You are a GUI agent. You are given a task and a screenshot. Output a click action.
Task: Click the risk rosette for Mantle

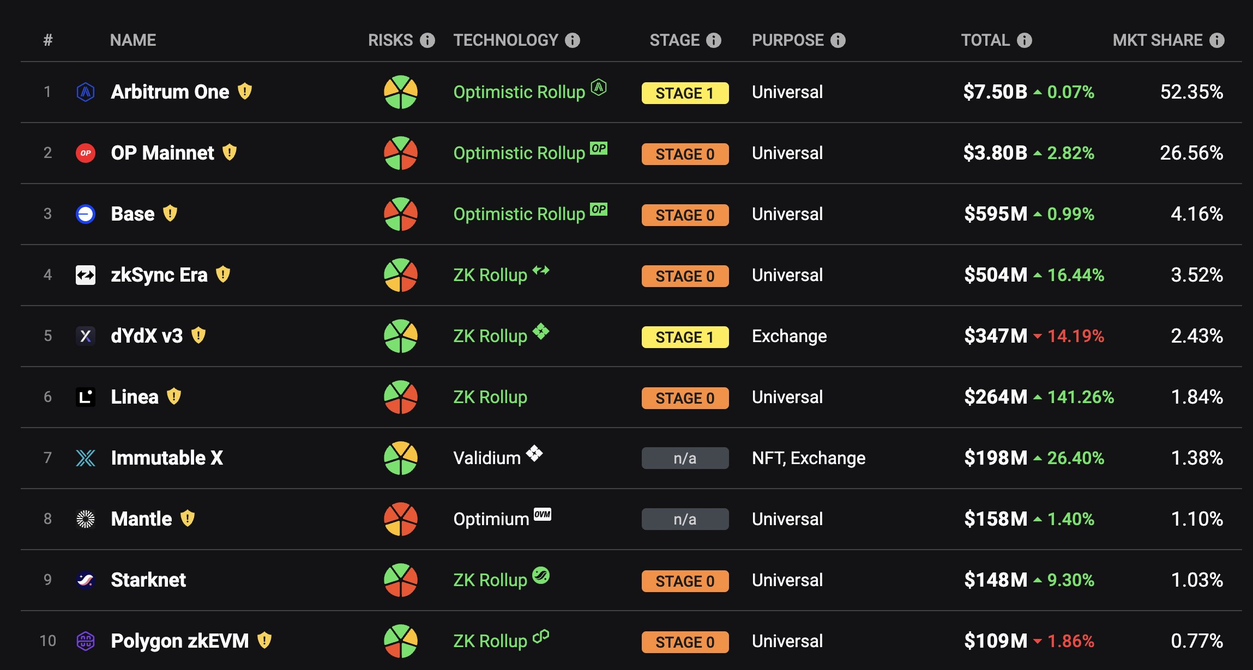pos(401,519)
